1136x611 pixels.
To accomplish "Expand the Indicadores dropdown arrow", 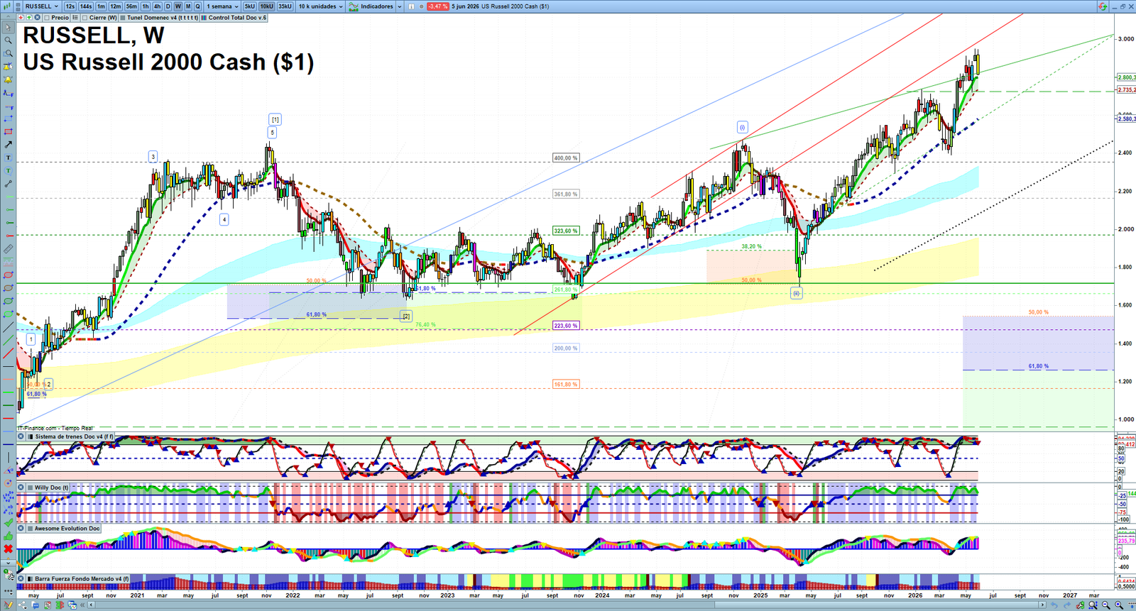I will tap(399, 6).
